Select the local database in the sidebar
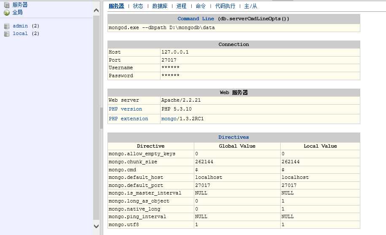This screenshot has width=386, height=235. (20, 33)
